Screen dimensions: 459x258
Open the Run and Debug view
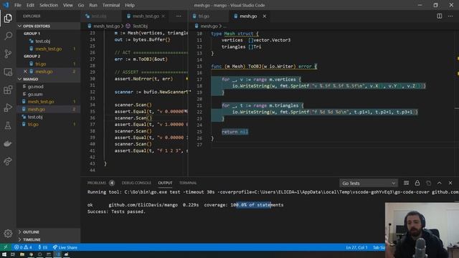coord(8,107)
